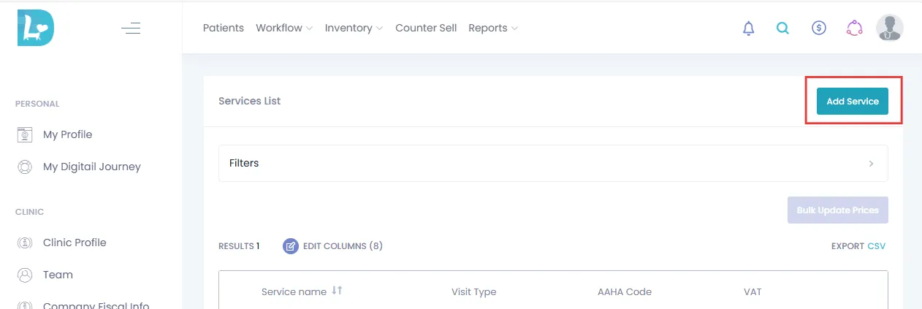Open the Workflow dropdown menu
This screenshot has height=309, width=922.
[x=284, y=28]
